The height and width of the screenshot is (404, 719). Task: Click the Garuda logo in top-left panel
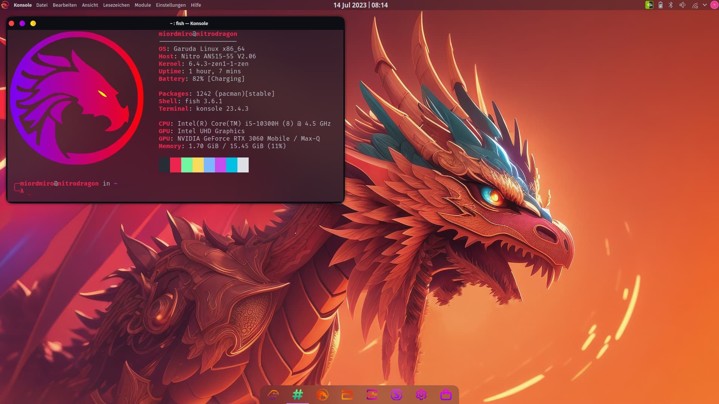coord(5,5)
